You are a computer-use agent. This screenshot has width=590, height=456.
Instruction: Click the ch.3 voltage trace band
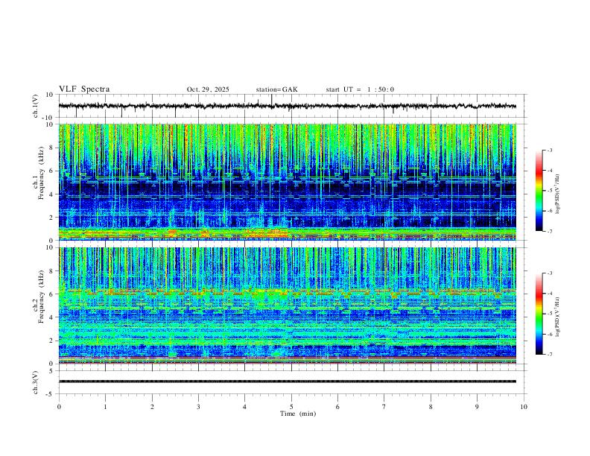288,381
